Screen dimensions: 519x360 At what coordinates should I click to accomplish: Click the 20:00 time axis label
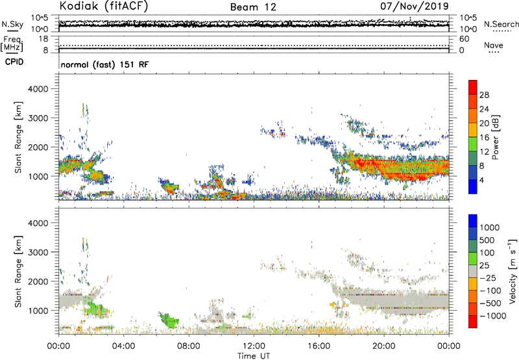[x=383, y=346]
